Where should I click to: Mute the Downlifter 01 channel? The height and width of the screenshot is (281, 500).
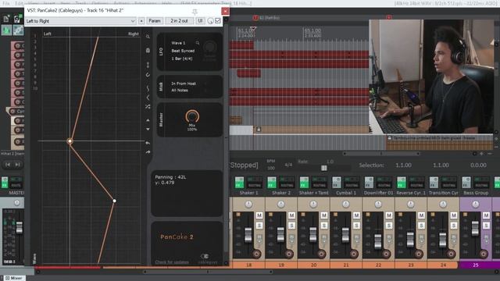coord(389,215)
